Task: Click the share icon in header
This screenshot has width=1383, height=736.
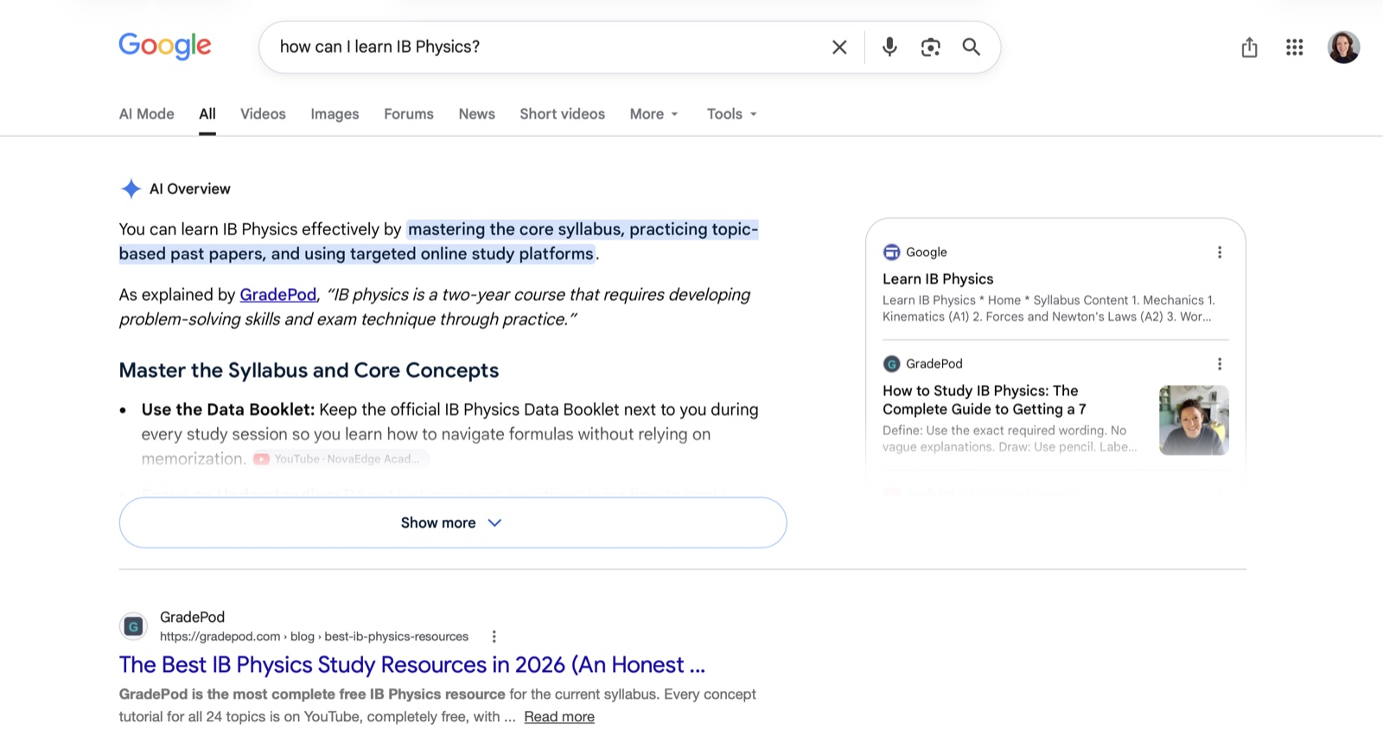Action: (1249, 47)
